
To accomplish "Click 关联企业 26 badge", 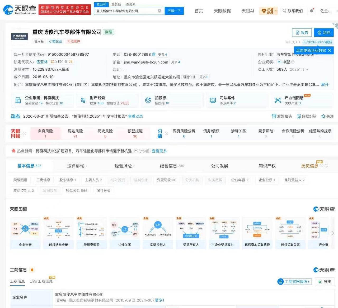I will pyautogui.click(x=62, y=62).
